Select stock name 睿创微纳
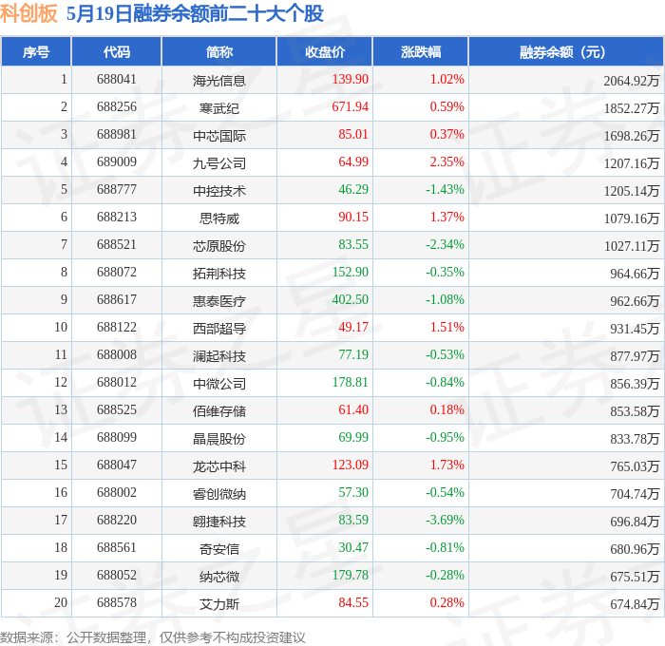 (219, 494)
